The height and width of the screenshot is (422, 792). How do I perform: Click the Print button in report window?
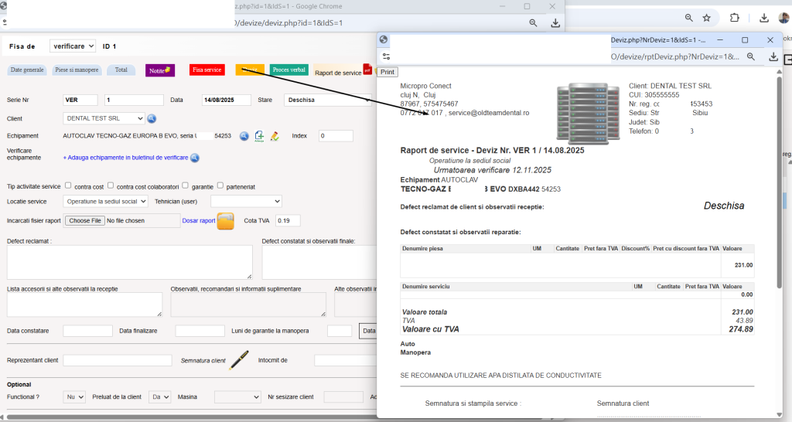pyautogui.click(x=387, y=72)
